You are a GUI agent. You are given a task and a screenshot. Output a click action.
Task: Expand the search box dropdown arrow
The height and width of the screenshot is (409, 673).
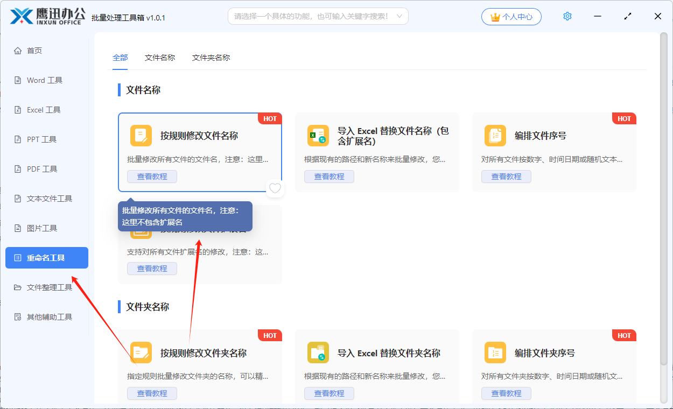(399, 16)
